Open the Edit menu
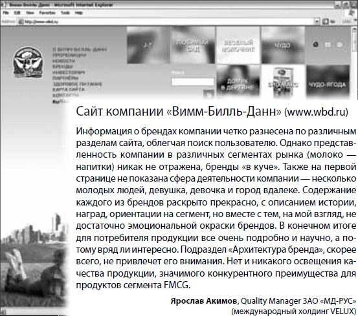The image size is (358, 316). coord(17,13)
